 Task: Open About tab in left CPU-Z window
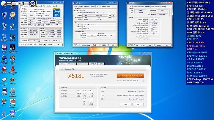tap(54, 6)
